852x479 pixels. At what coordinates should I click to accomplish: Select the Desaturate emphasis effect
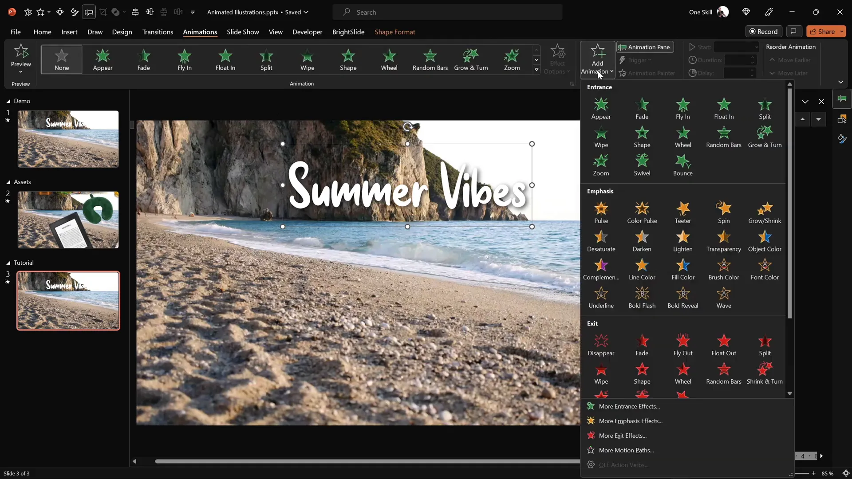(601, 241)
